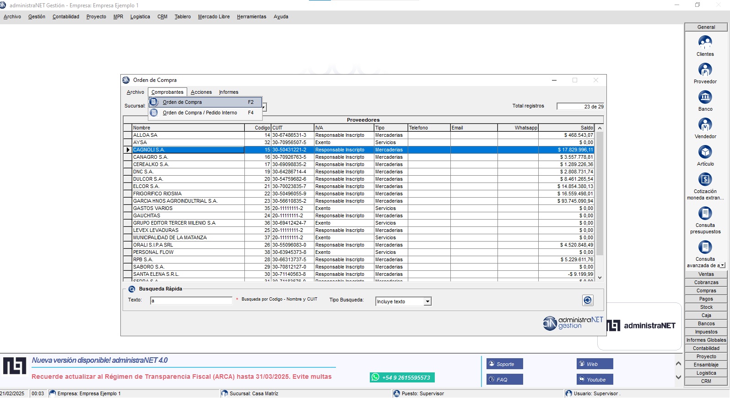Click the administraNET logo in bottom banner
Screen dimensions: 730x398
pos(15,366)
